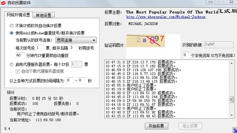
Task: Click the votes per dial input field
Action: pos(40,48)
